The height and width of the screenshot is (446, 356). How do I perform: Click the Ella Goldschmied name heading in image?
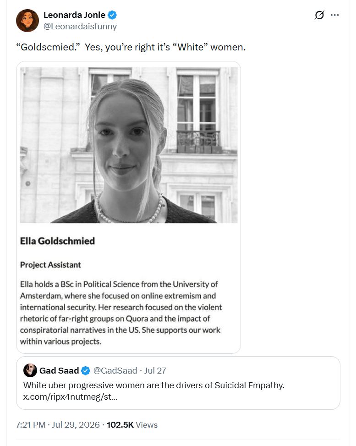click(57, 241)
